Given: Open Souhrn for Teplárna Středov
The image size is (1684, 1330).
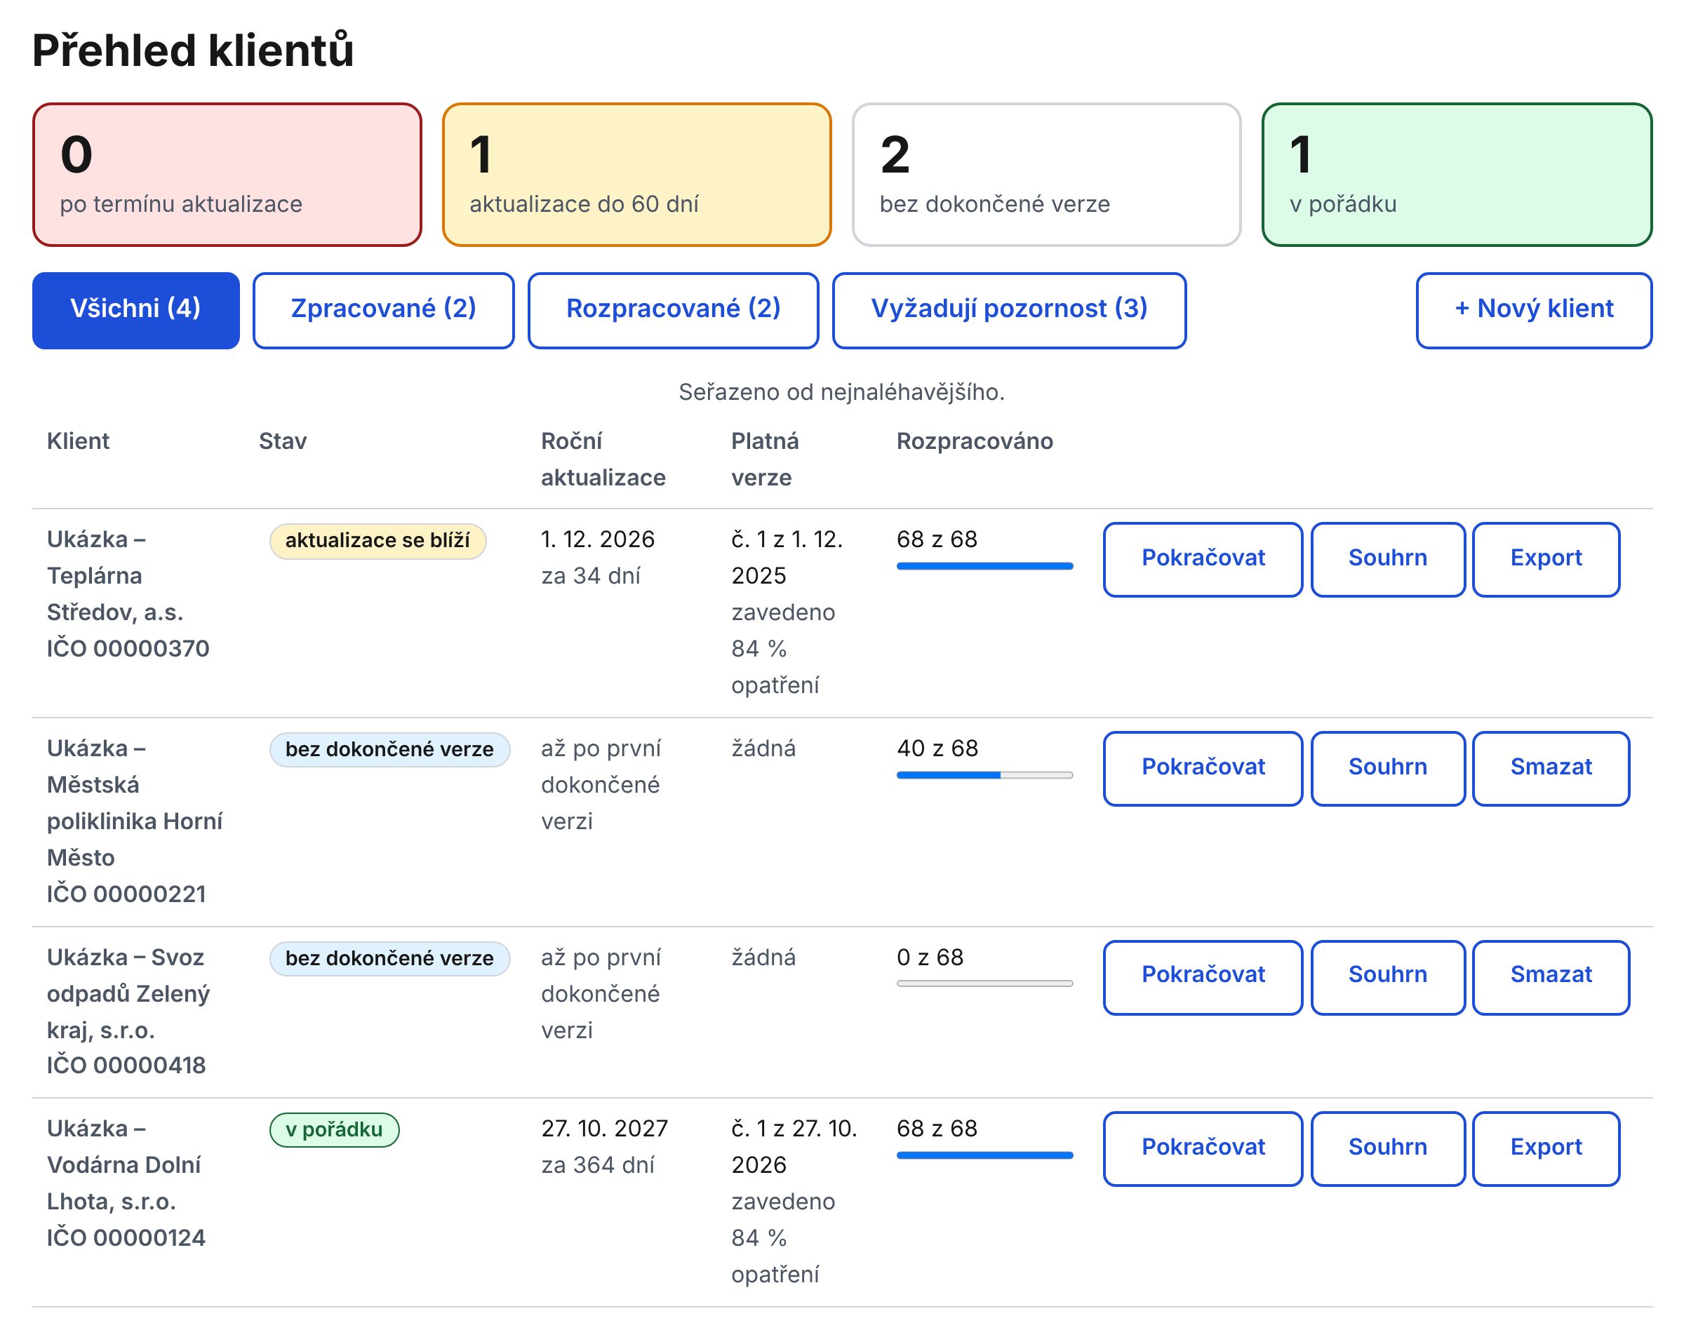Looking at the screenshot, I should 1387,559.
